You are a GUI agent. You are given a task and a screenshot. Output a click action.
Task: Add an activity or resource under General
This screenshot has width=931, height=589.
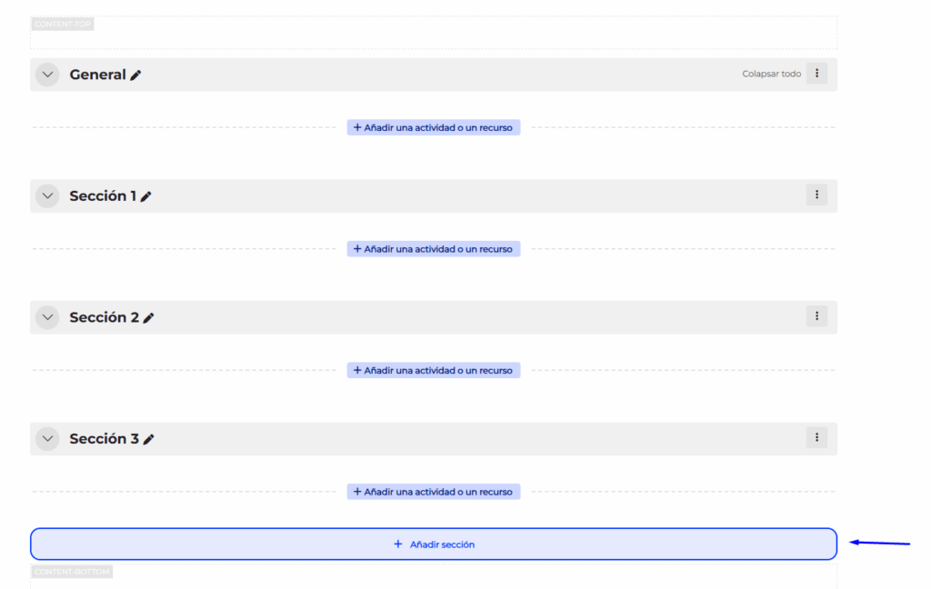coord(433,127)
